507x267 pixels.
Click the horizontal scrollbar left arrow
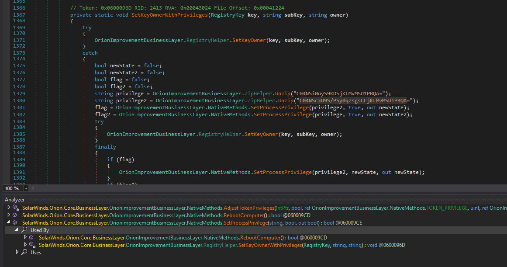[x=32, y=188]
